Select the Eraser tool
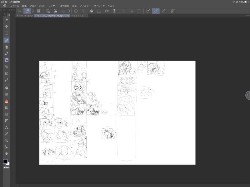250x187 pixels. coord(7,47)
